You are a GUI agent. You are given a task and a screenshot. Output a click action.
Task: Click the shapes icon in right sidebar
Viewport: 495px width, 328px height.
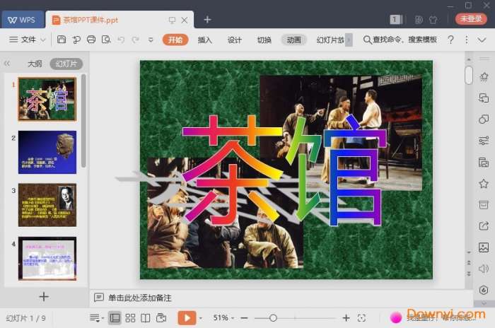[484, 119]
